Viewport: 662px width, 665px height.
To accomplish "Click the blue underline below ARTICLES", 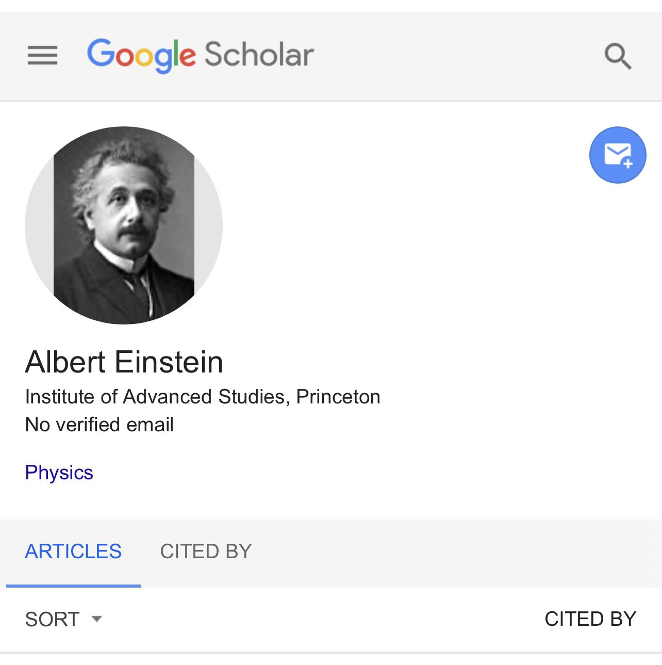I will [73, 586].
